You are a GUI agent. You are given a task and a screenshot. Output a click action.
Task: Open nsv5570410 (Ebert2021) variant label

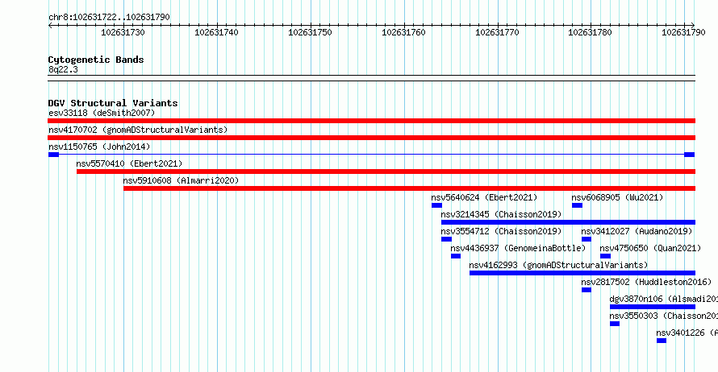tap(129, 163)
